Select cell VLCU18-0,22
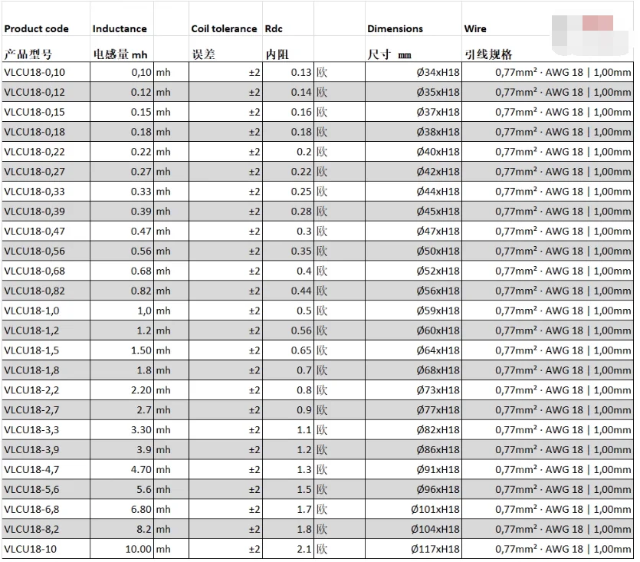Image resolution: width=640 pixels, height=562 pixels. pyautogui.click(x=46, y=152)
